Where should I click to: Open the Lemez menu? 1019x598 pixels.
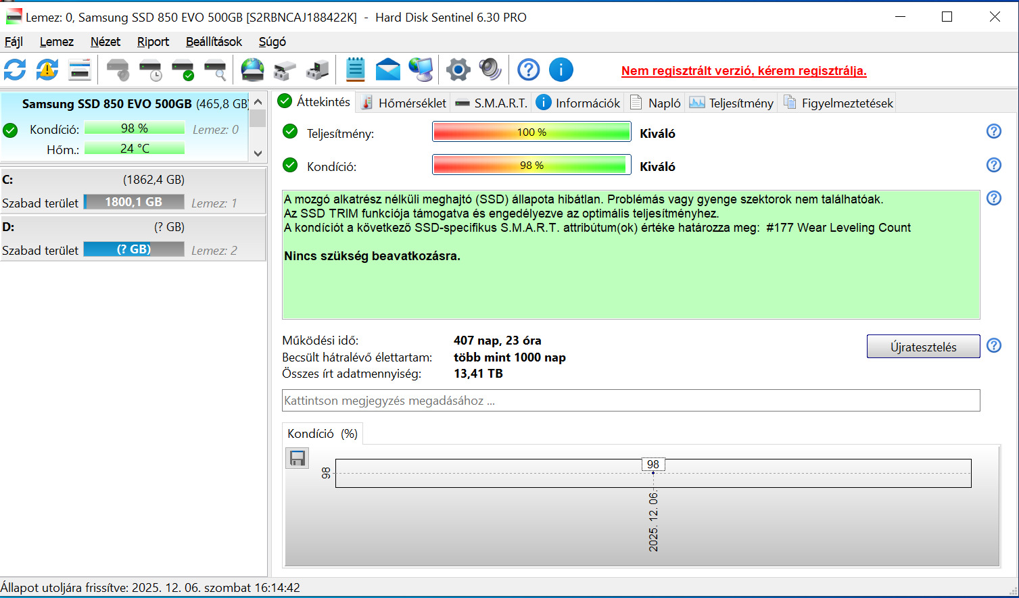pos(57,42)
